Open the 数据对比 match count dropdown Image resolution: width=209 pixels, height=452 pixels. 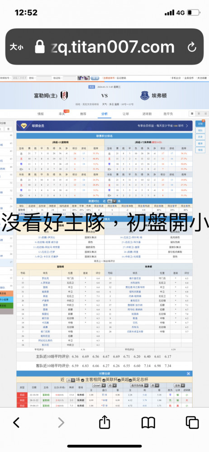coord(112,201)
